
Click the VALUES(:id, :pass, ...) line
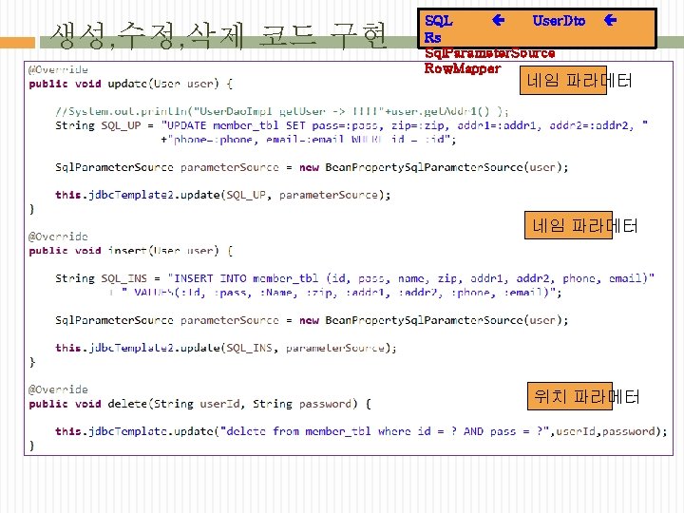335,293
